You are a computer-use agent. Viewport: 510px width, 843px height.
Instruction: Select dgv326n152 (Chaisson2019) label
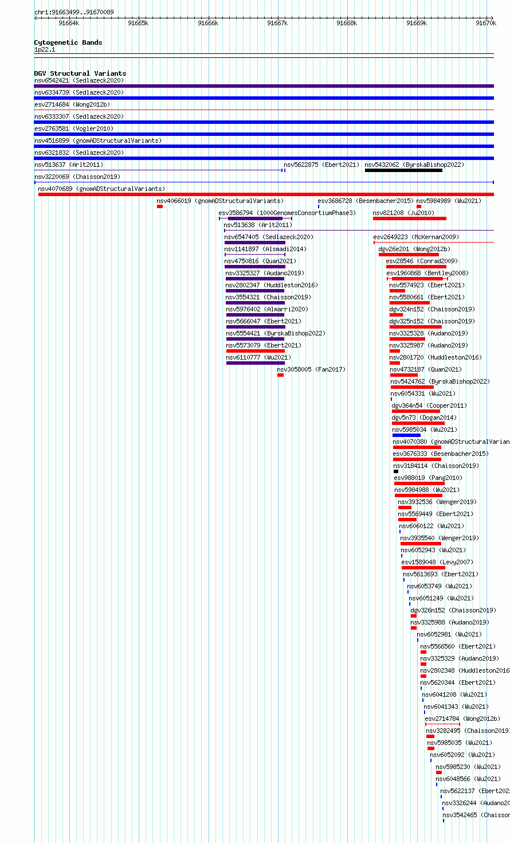(x=453, y=611)
